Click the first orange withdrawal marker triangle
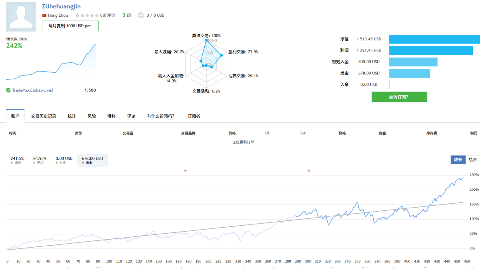Image resolution: width=480 pixels, height=268 pixels. pyautogui.click(x=185, y=171)
